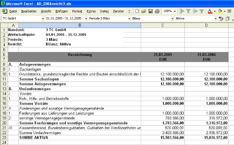
Task: Open the ? help menu
Action: 129,11
